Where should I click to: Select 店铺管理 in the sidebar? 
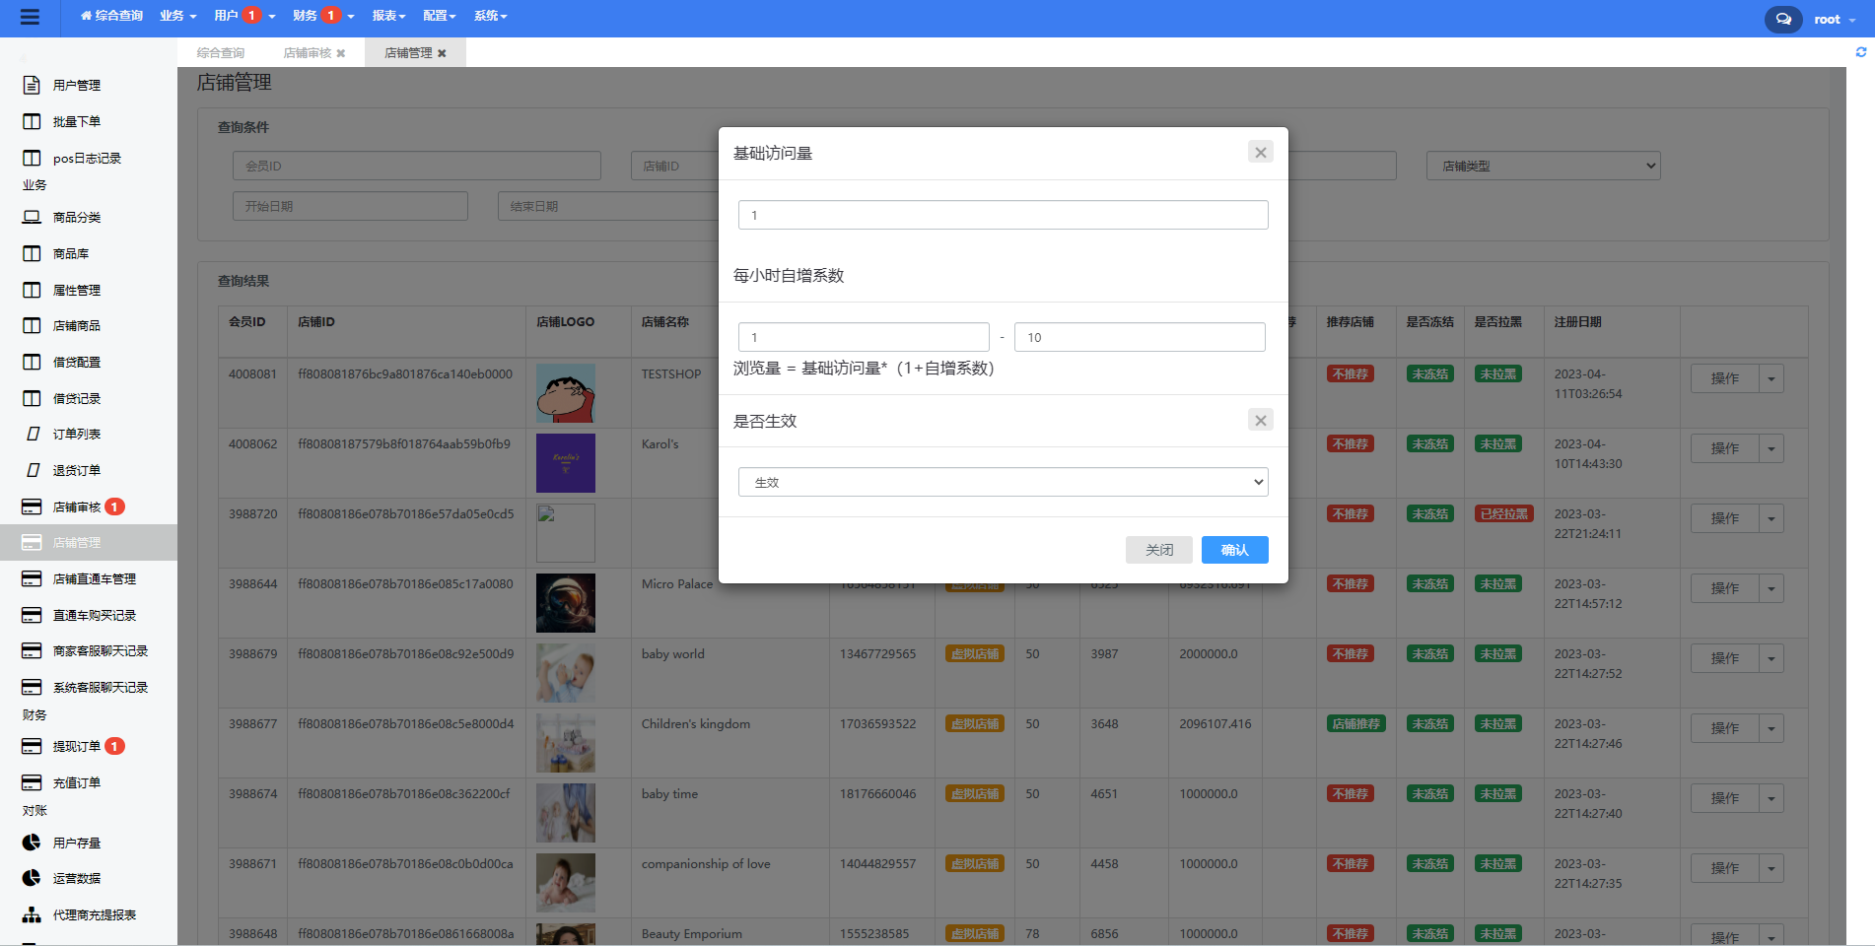click(x=89, y=542)
